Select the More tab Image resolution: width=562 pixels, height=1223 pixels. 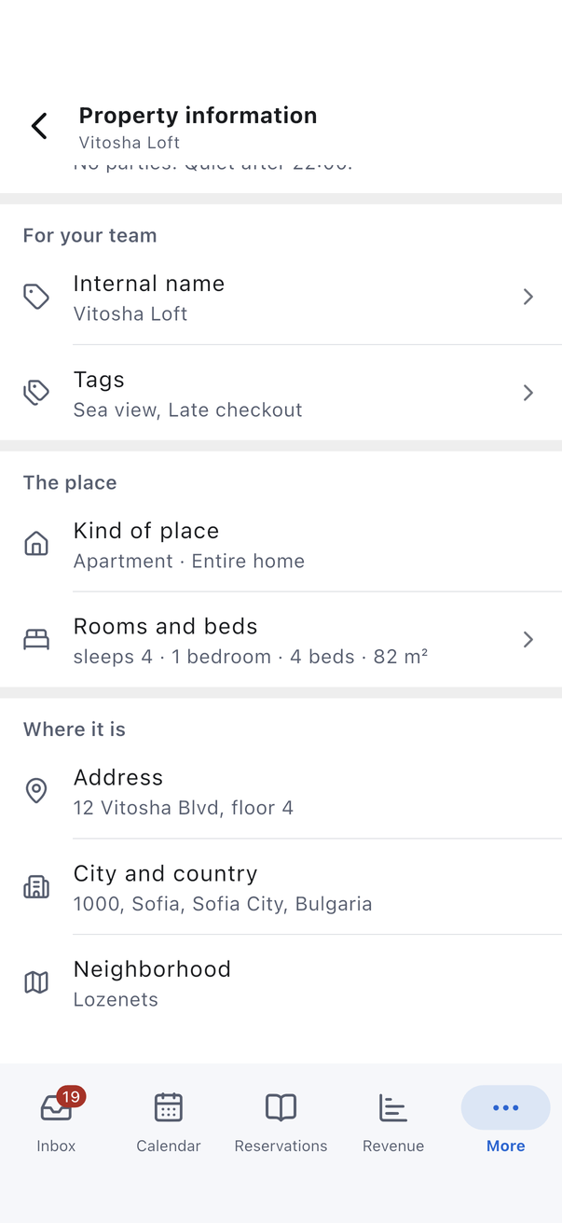click(x=506, y=1120)
